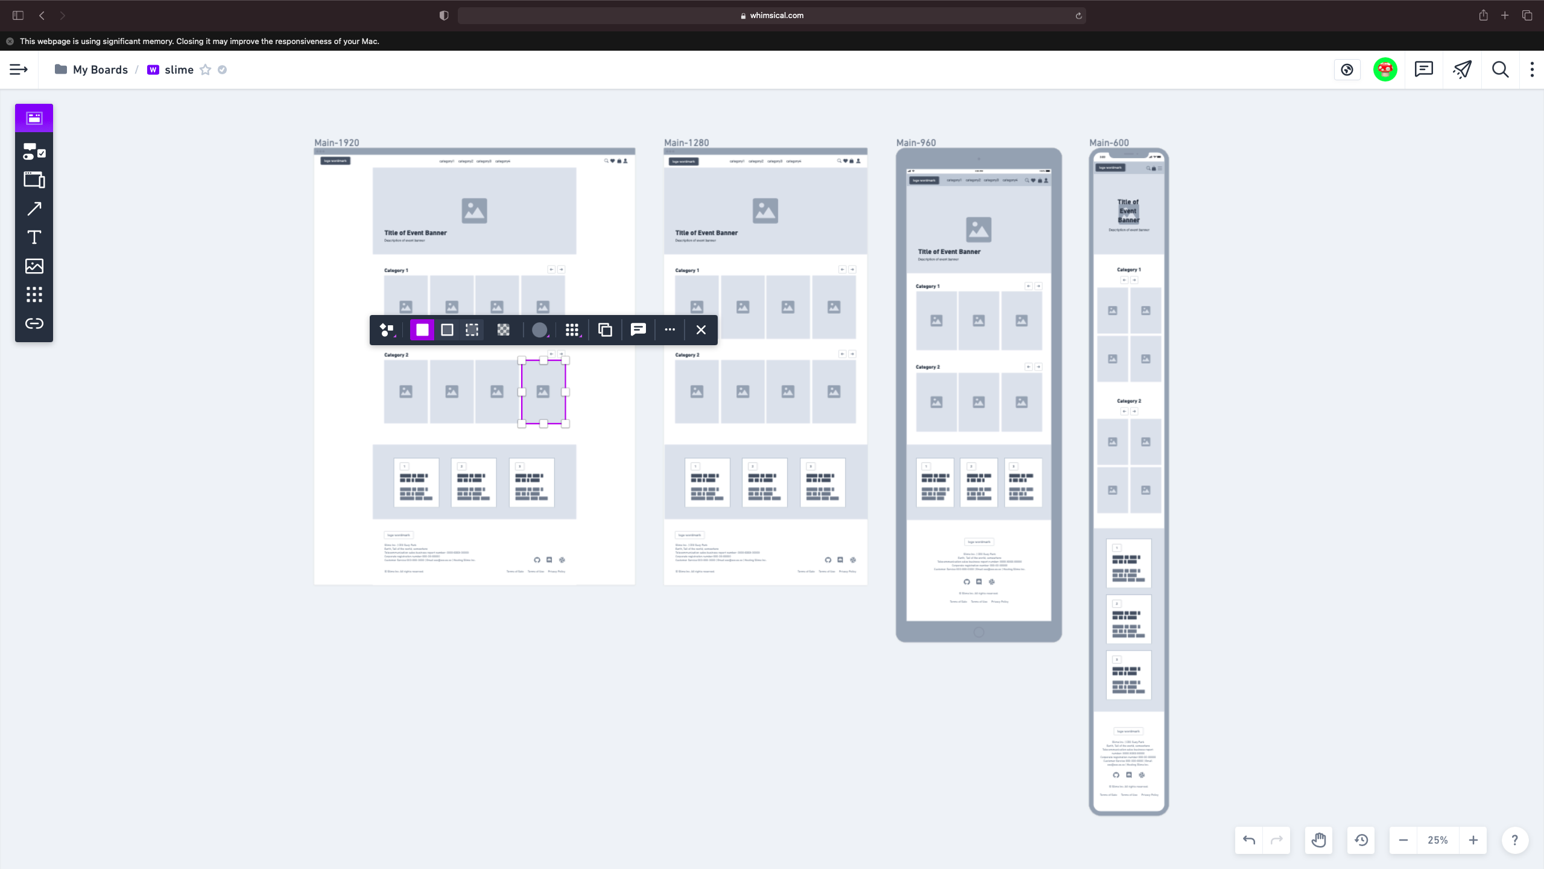Select the Browser Window frame tool
Viewport: 1544px width, 869px height.
click(x=34, y=179)
